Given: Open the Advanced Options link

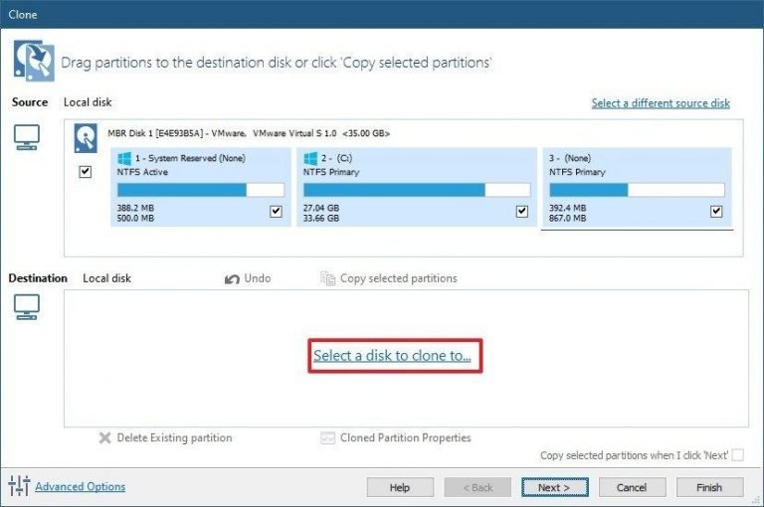Looking at the screenshot, I should coord(81,487).
